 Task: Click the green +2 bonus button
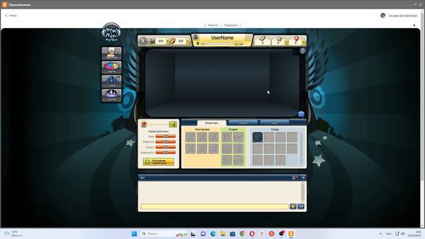tap(173, 124)
